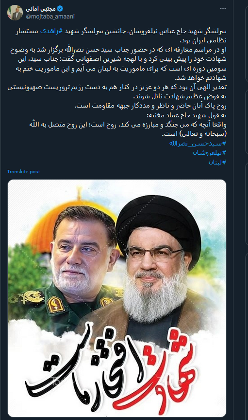Open the display name مجتبی امانی
Screen dimensions: 248x420
click(x=41, y=9)
